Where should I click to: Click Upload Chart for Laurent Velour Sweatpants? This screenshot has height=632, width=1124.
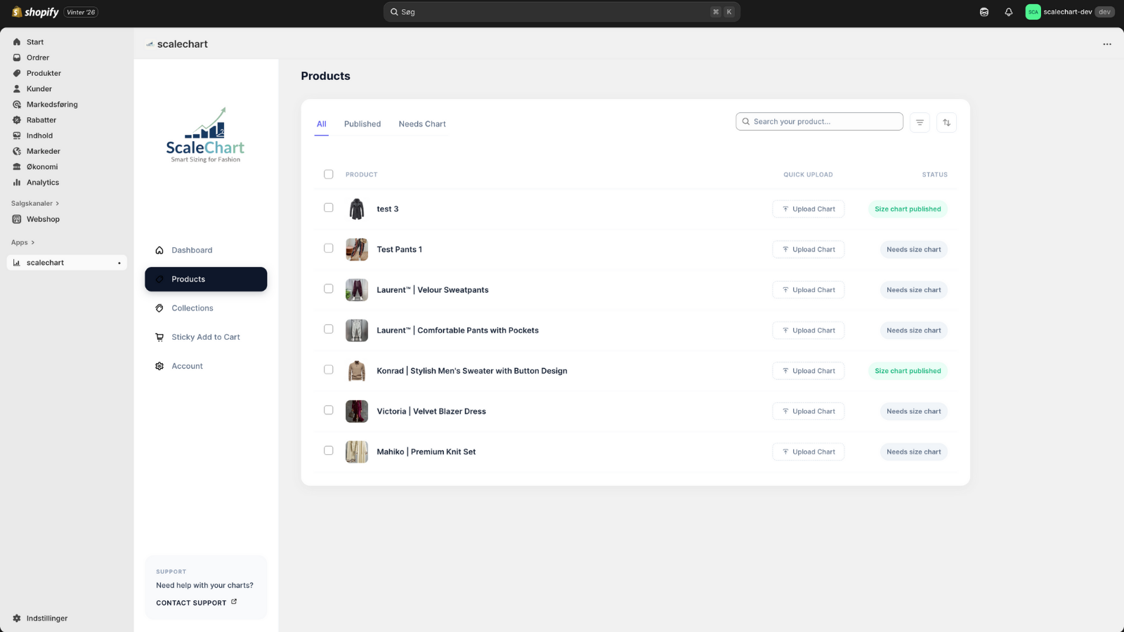pyautogui.click(x=809, y=290)
